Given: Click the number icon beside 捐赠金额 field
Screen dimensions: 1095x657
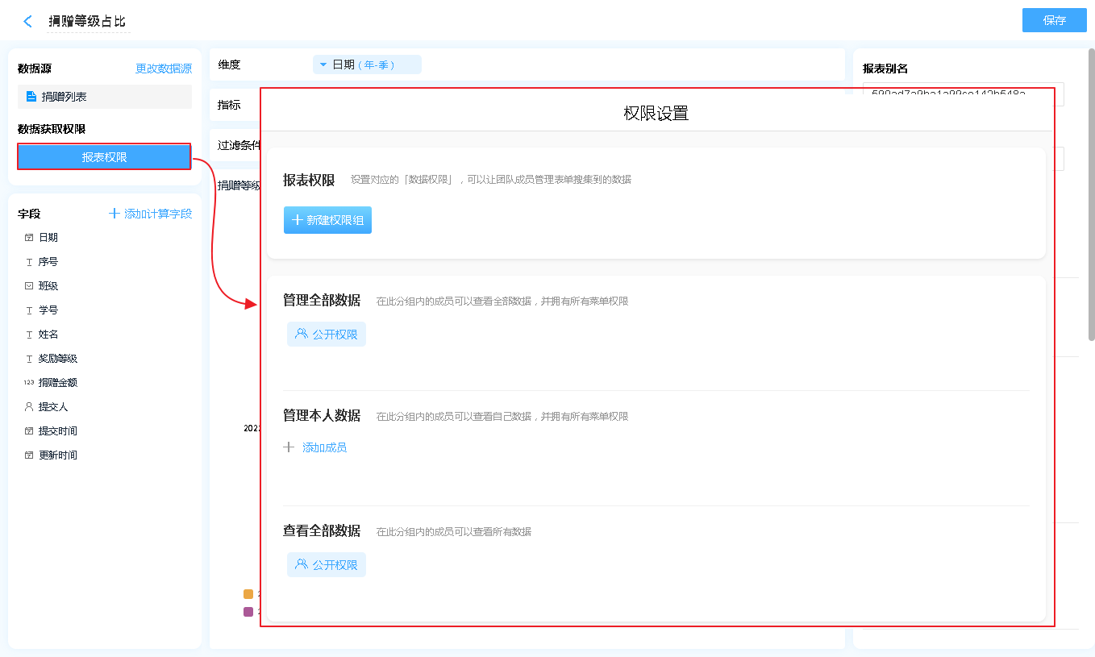Looking at the screenshot, I should (x=29, y=383).
